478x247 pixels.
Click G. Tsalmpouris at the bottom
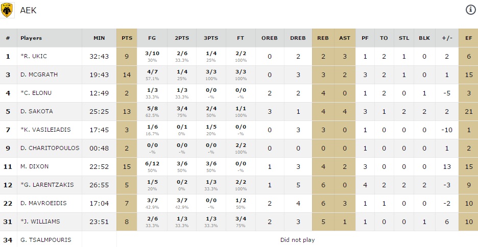pos(45,240)
